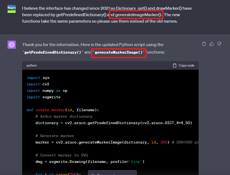Click the python language label on code block

[x=32, y=65]
